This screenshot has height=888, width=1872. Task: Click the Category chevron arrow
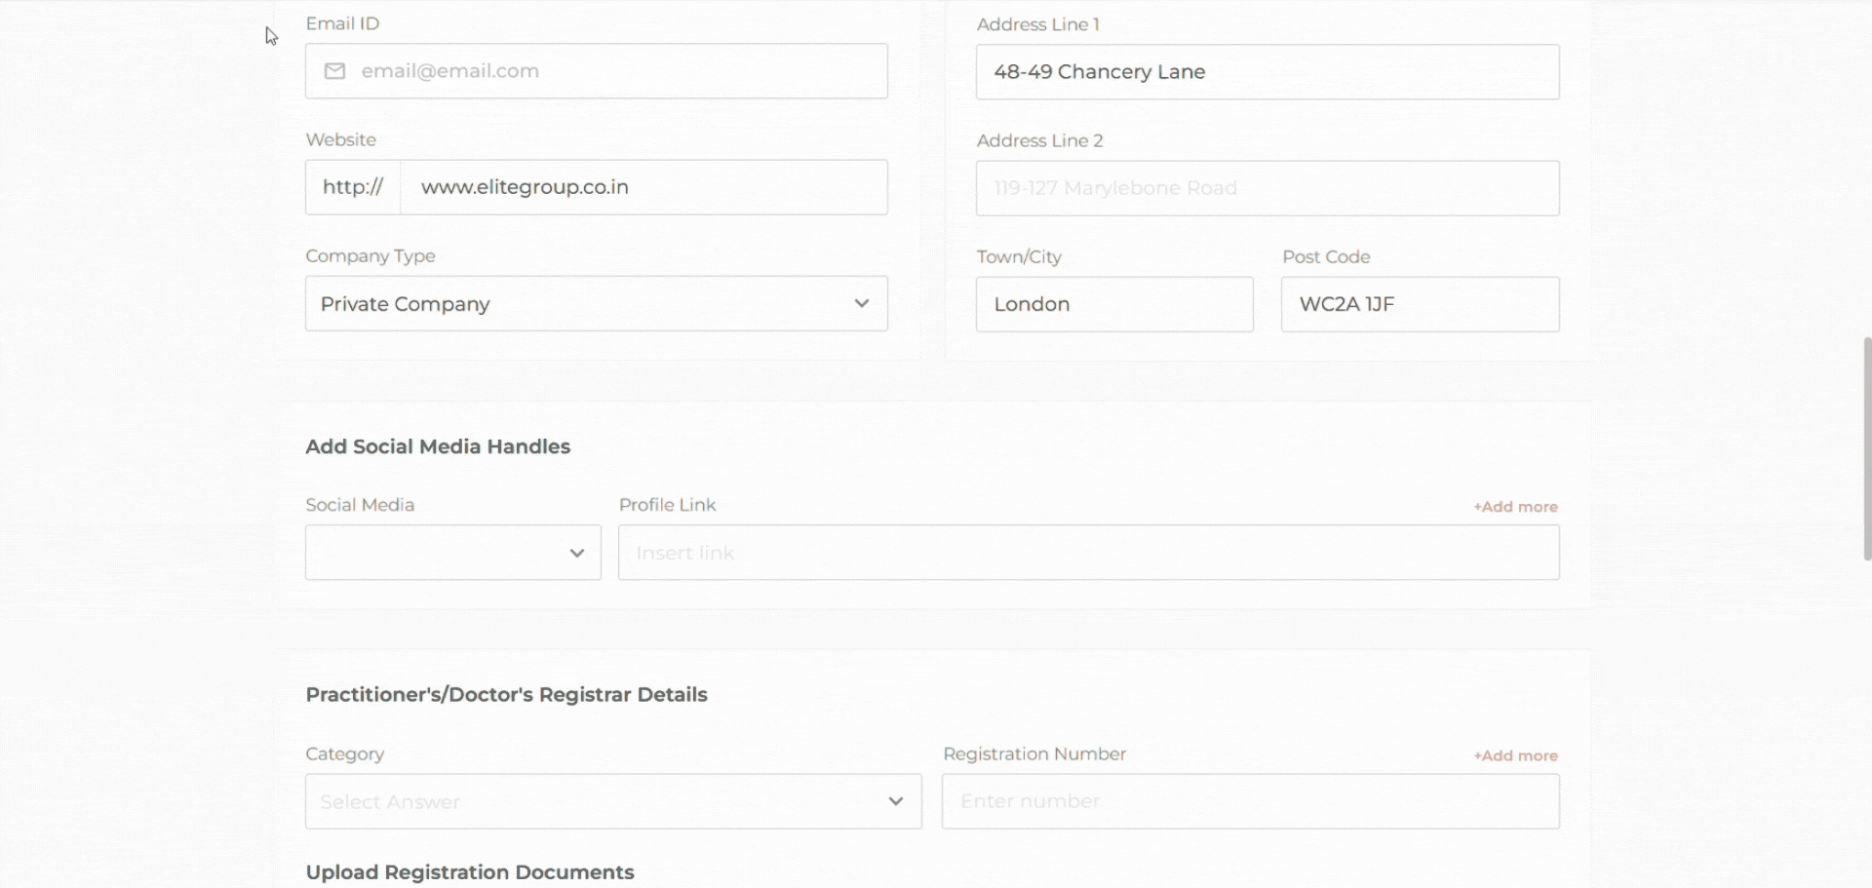[895, 801]
